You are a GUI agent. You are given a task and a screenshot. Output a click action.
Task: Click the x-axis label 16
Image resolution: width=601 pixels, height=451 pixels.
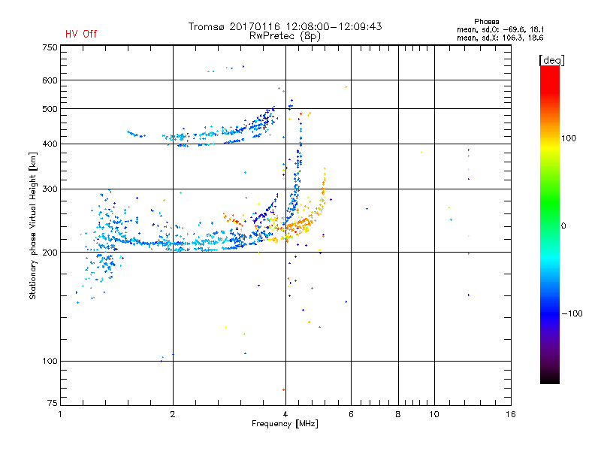point(511,414)
